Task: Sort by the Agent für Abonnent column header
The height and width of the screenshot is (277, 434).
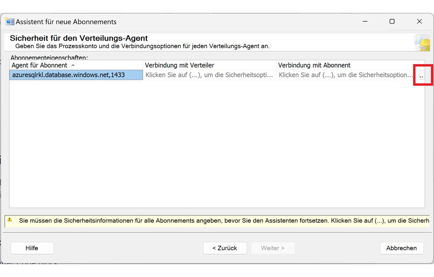Action: (76, 65)
